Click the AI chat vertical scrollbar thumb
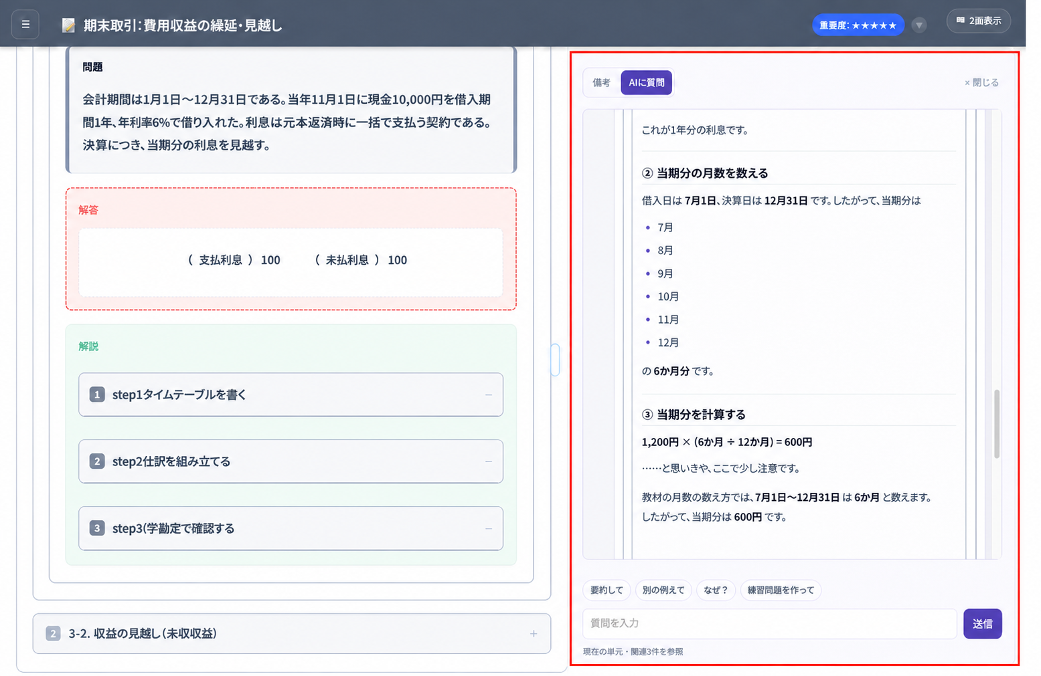The width and height of the screenshot is (1041, 676). pyautogui.click(x=997, y=424)
